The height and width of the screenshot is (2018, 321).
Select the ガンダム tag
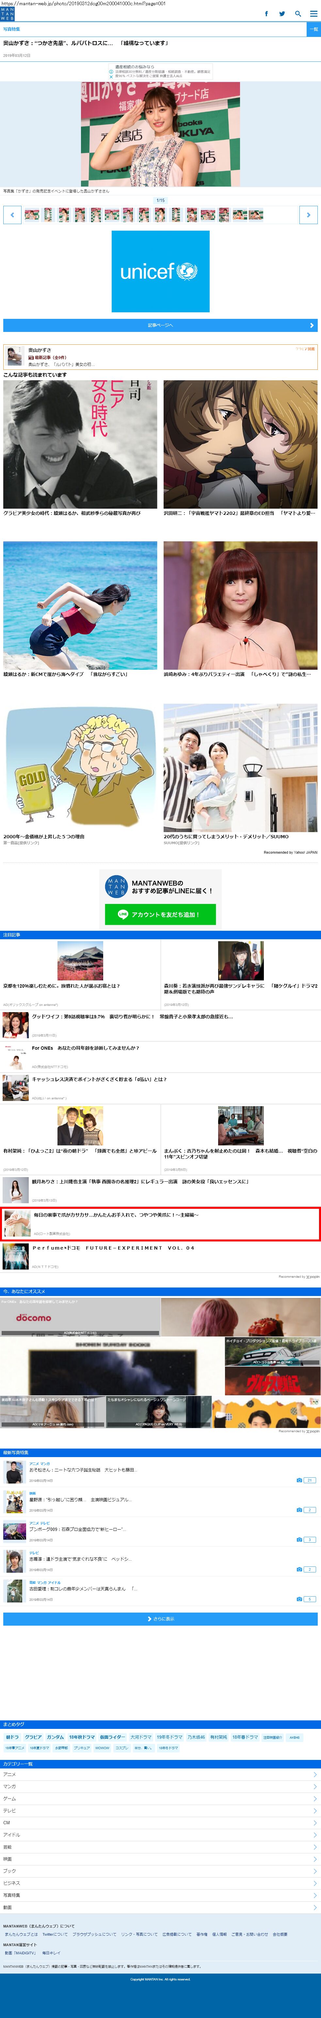55,1737
